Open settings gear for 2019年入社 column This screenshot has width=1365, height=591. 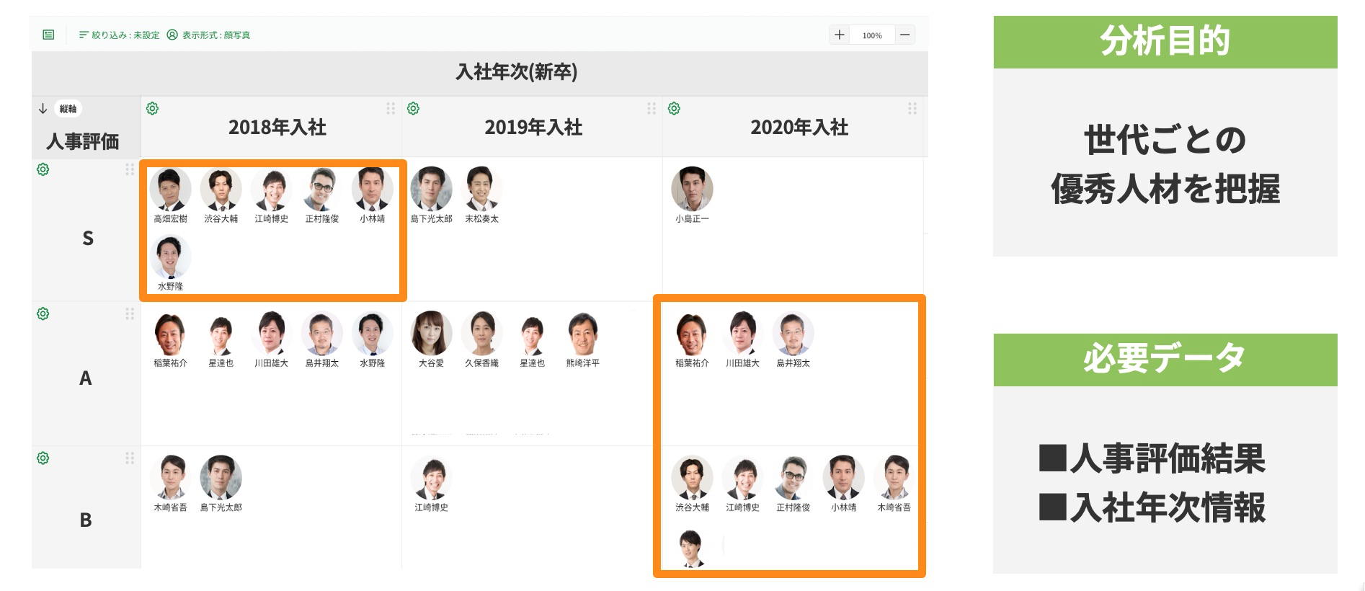413,109
